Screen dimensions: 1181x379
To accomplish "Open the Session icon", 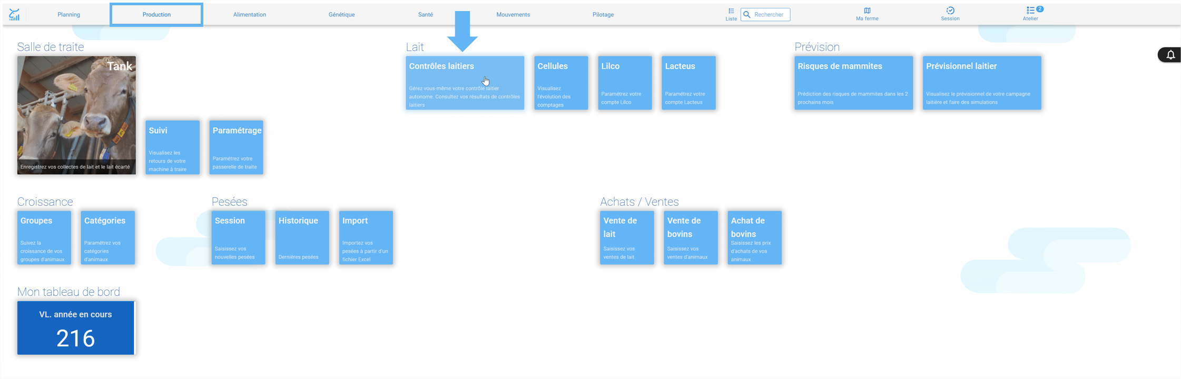I will tap(950, 11).
